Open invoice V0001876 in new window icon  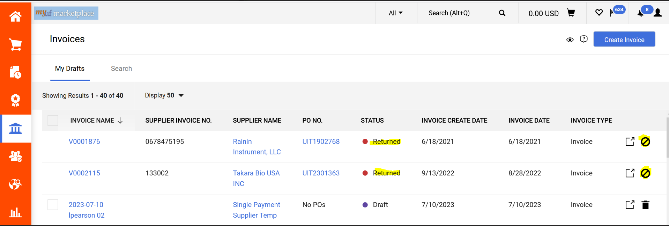(630, 141)
